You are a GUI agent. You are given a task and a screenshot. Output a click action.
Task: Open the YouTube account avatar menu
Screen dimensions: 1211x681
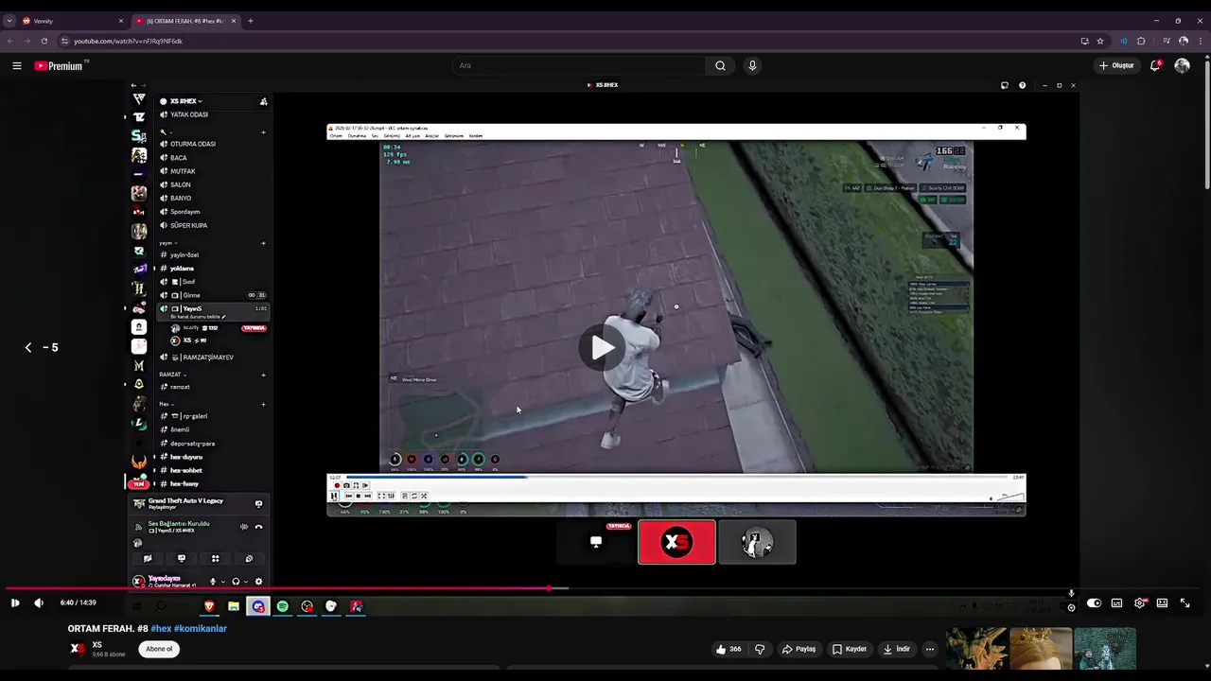[x=1182, y=65]
